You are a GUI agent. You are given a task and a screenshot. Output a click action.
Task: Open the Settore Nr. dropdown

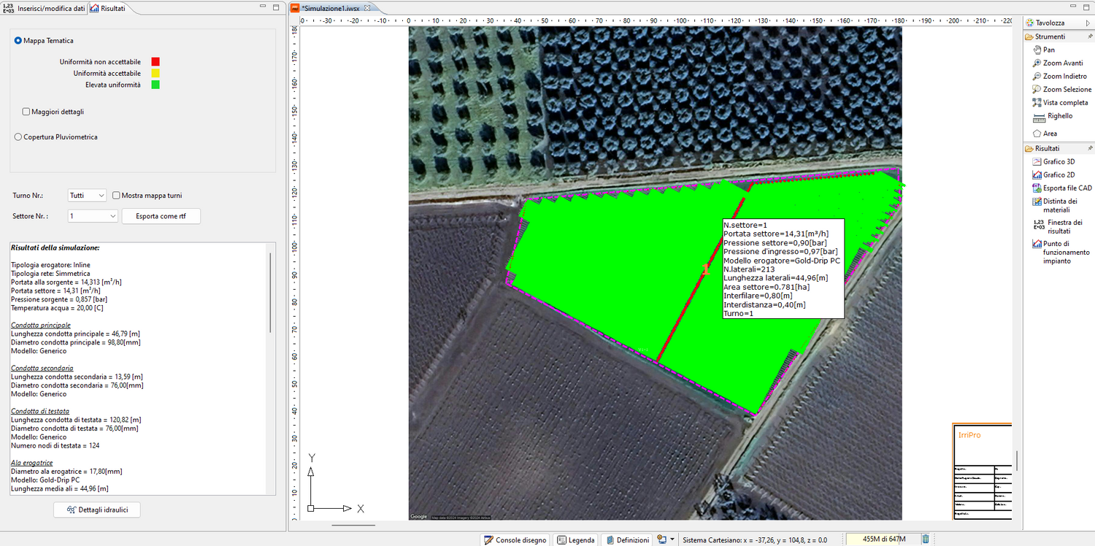tap(92, 216)
